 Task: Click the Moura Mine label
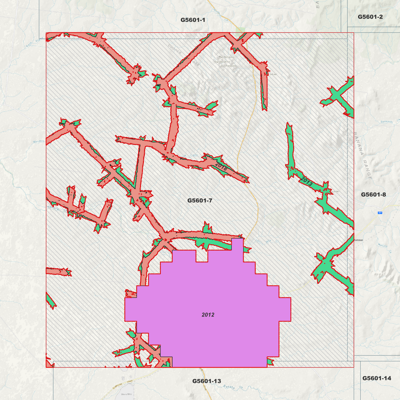pos(126,394)
